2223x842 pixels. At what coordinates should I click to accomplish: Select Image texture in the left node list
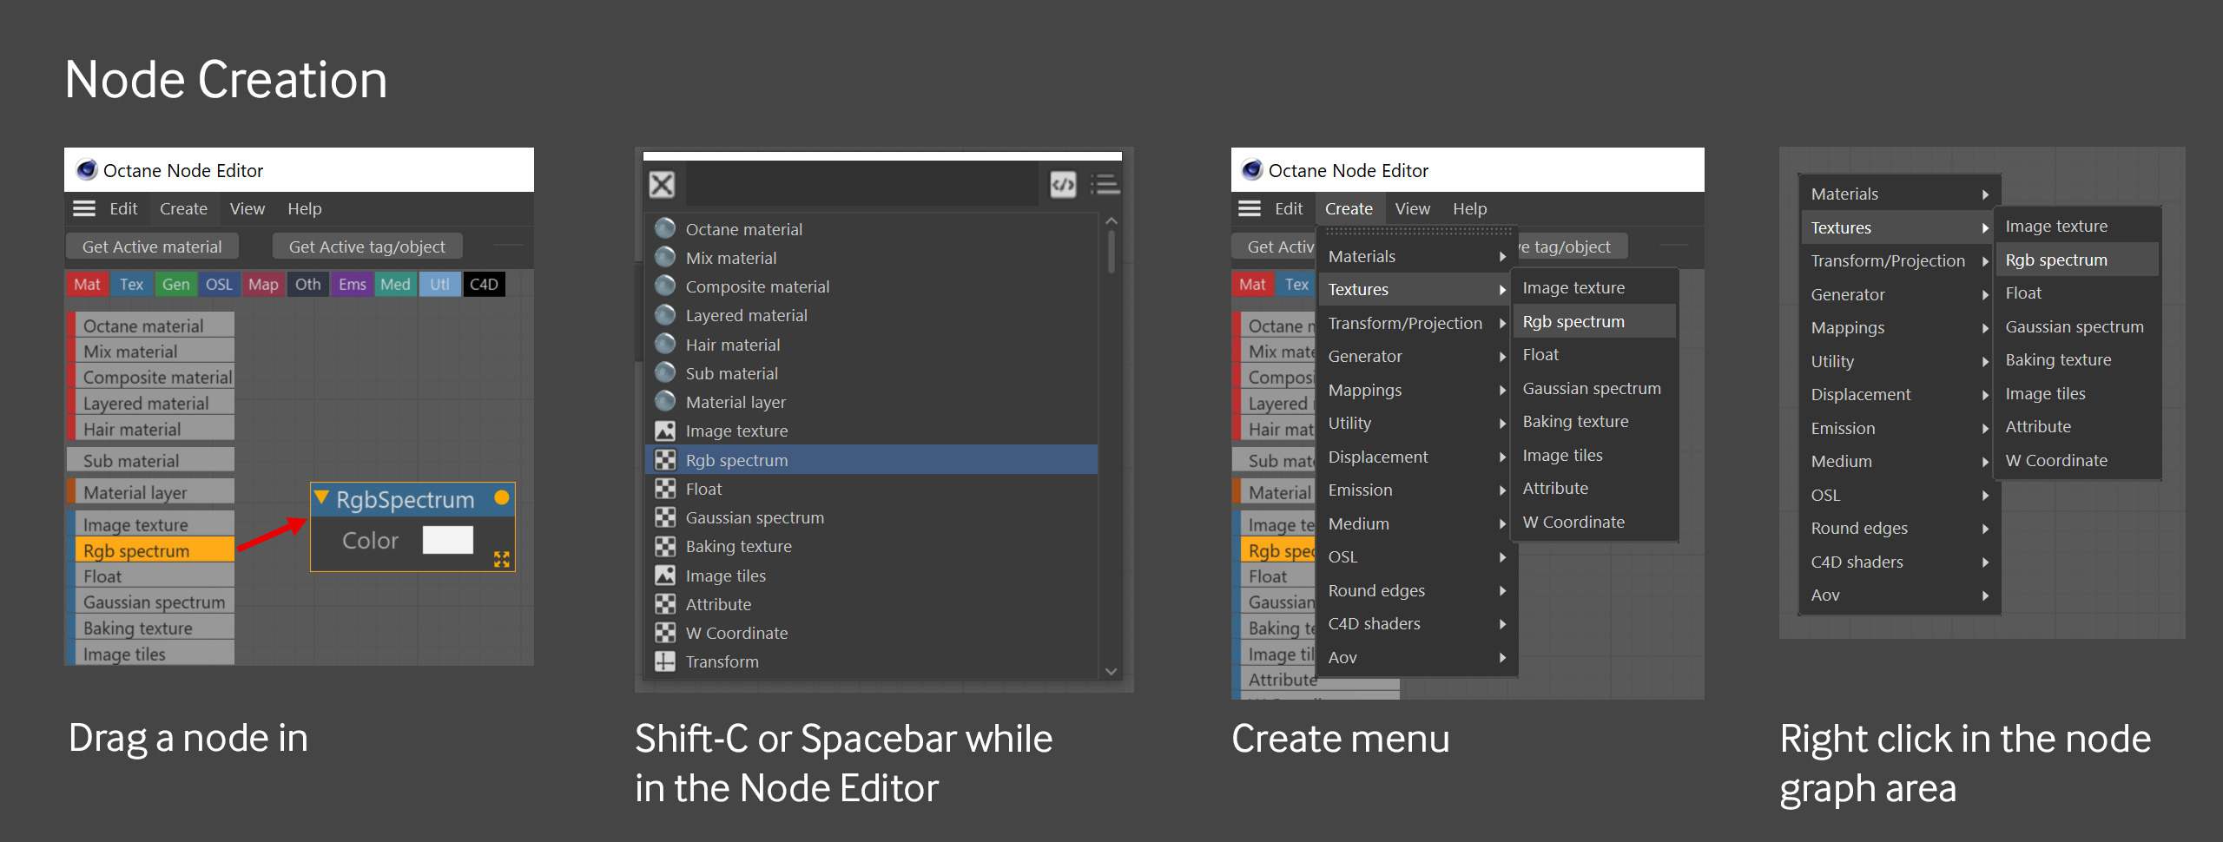tap(150, 524)
